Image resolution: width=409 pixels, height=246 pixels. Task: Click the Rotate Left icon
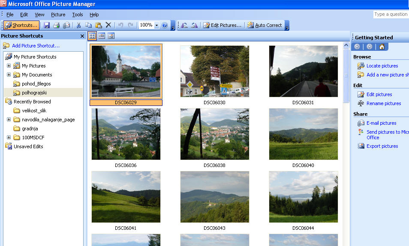pos(184,25)
